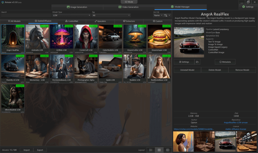Expand the sort options chevron
Viewport: 258px width, 153px height.
169,15
